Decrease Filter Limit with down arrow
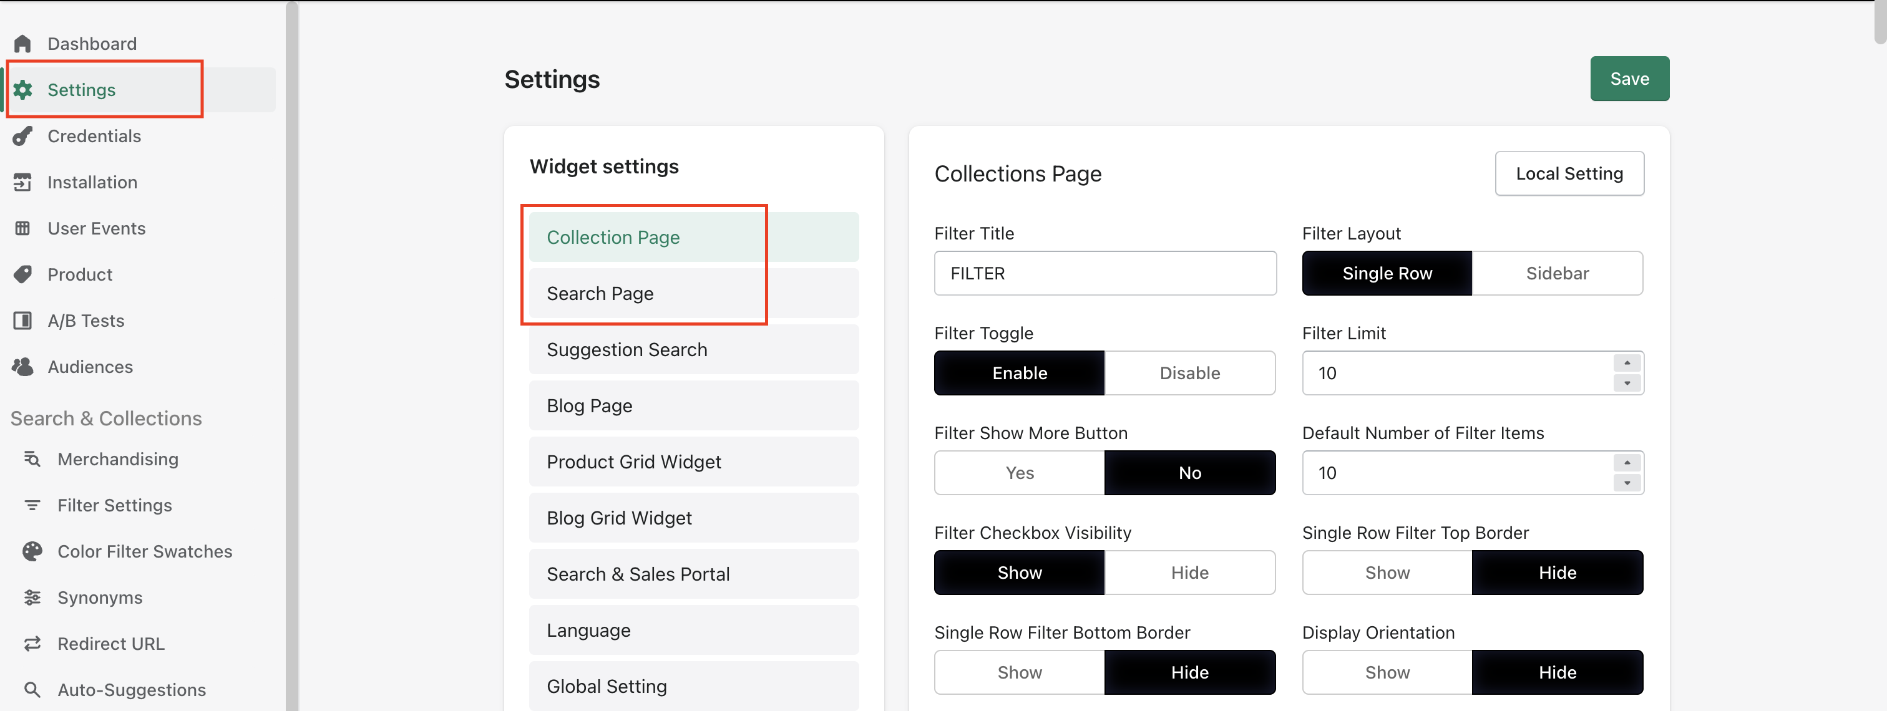 coord(1626,383)
